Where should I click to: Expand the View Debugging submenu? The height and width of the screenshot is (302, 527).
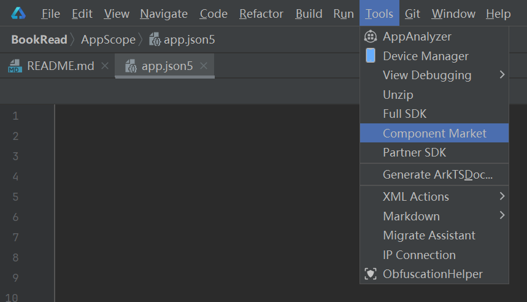502,75
